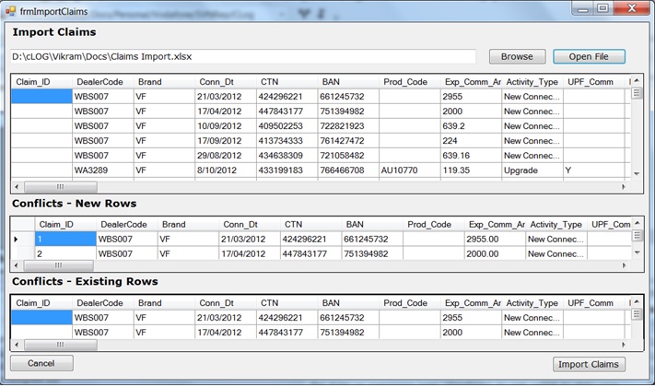
Task: Sort top grid by DealerCode header
Action: click(x=103, y=82)
